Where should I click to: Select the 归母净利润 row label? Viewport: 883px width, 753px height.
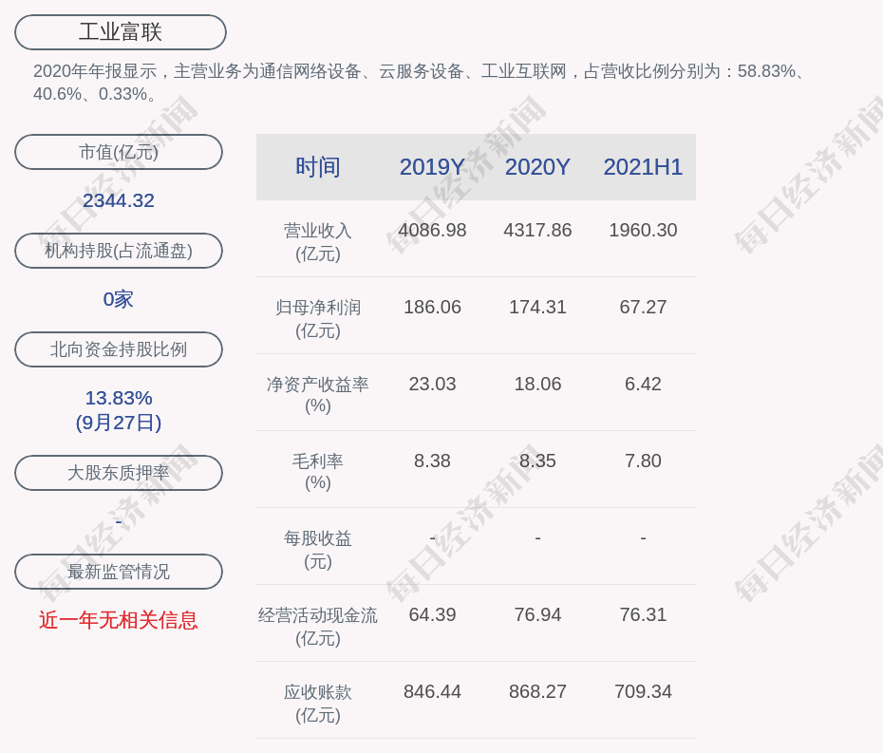[x=318, y=319]
